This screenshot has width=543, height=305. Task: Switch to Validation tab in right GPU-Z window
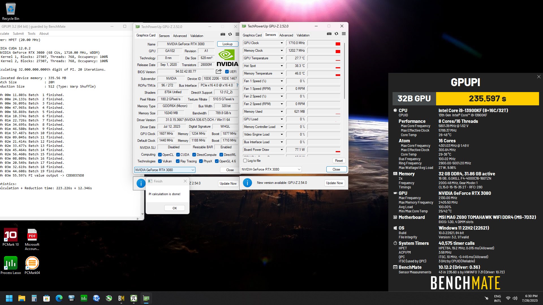pyautogui.click(x=303, y=35)
